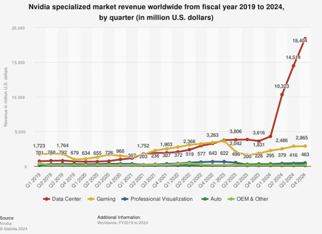The image size is (322, 234).
Task: Click the 15,000 y-axis tick label
Action: click(18, 62)
